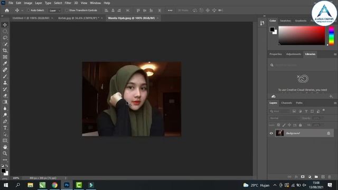Image resolution: width=338 pixels, height=190 pixels.
Task: Switch to the Kotak.jpg document tab
Action: click(79, 18)
